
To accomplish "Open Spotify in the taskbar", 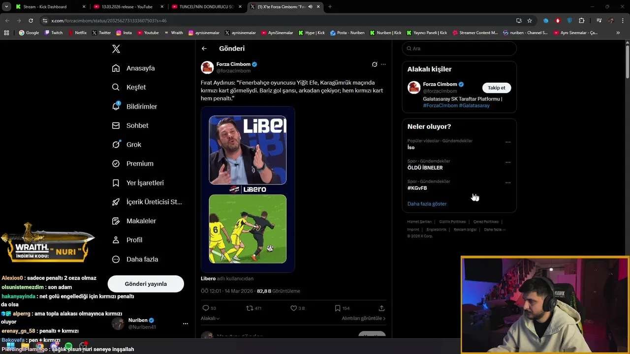I will click(68, 346).
